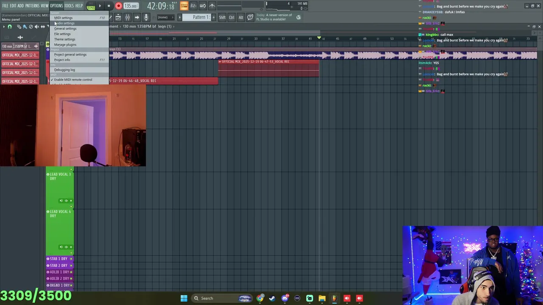543x305 pixels.
Task: Open the HELP menu
Action: [x=79, y=6]
